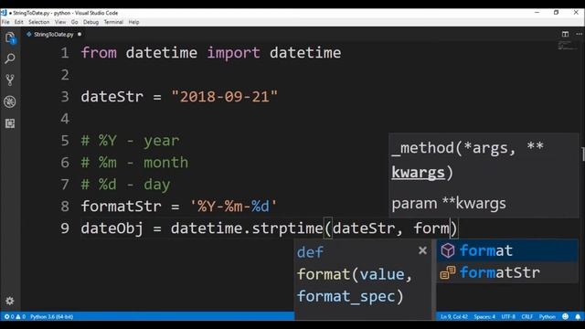Click 'import' keyword on line 1
The height and width of the screenshot is (329, 585).
tap(234, 53)
